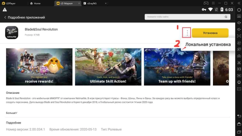Rotate or shake device sidebar icon
This screenshot has height=136, width=242.
coord(239,82)
